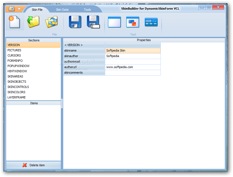The image size is (233, 177).
Task: Click the skinauthor property label
Action: click(x=84, y=56)
